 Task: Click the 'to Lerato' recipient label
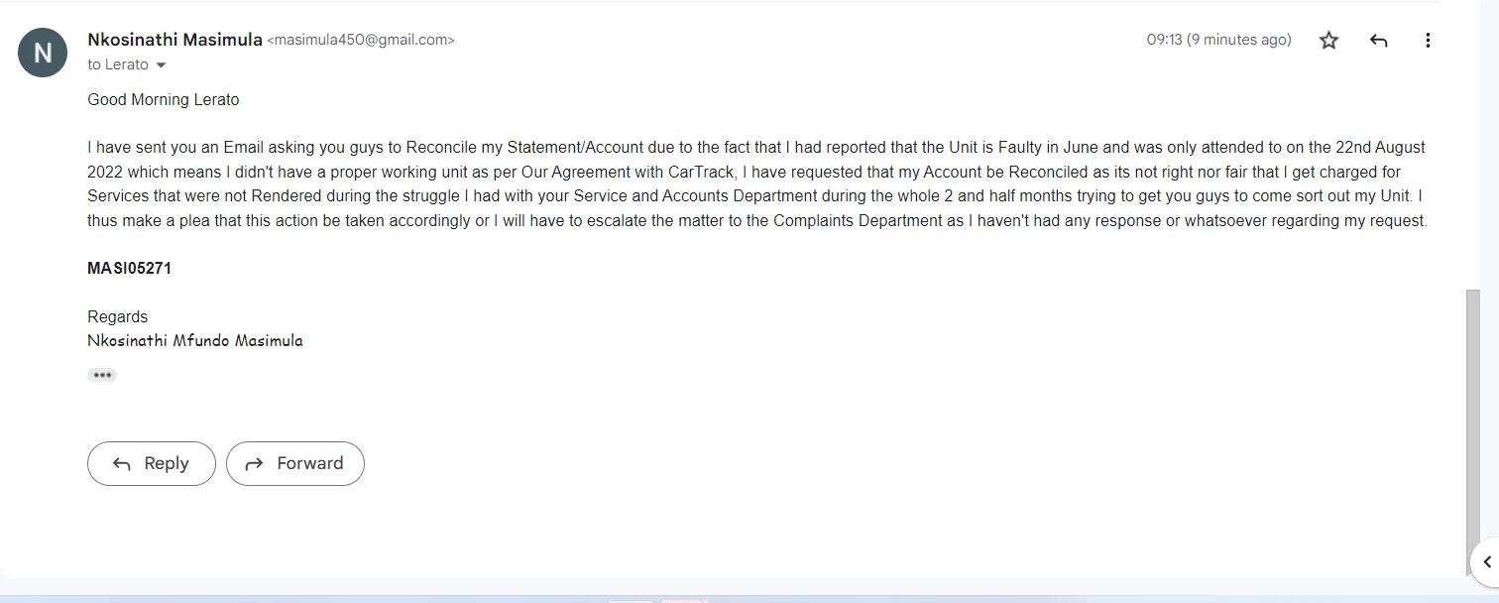117,64
